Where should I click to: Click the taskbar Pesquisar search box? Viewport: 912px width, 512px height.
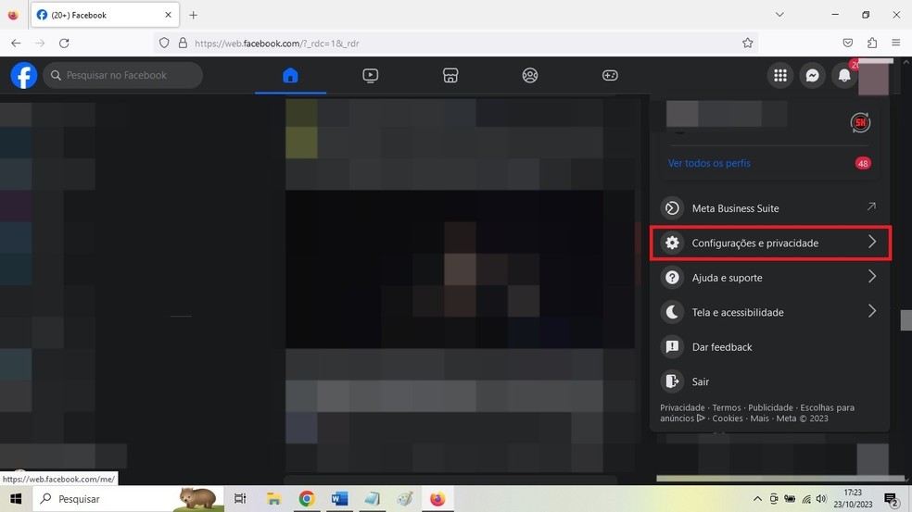[128, 499]
